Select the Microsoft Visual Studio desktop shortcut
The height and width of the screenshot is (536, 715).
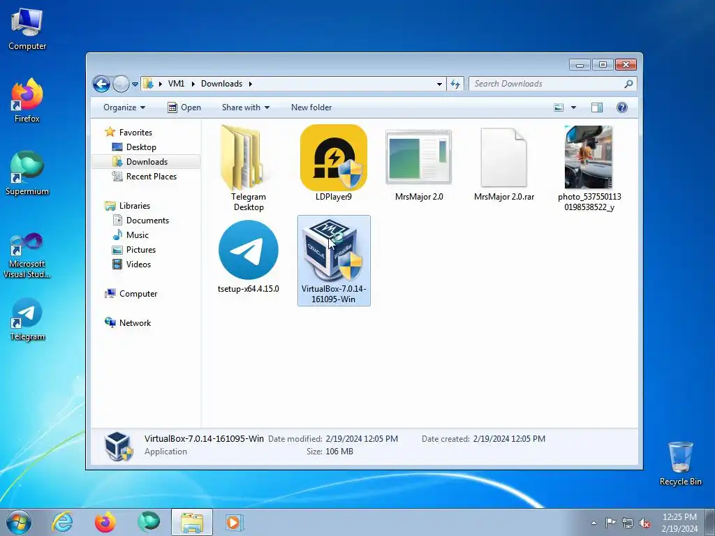coord(27,255)
